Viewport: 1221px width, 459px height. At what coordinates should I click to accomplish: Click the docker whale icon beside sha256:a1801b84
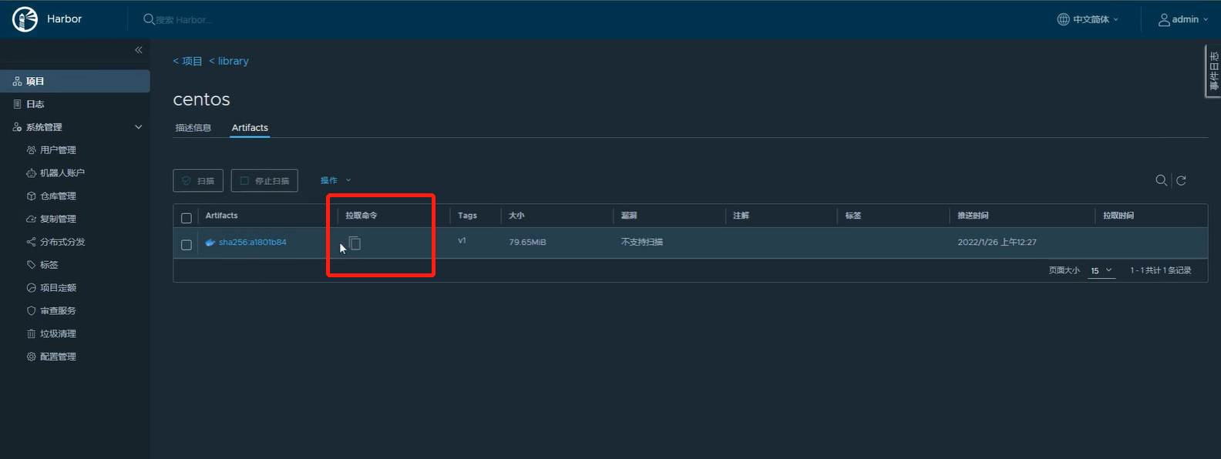pyautogui.click(x=210, y=242)
